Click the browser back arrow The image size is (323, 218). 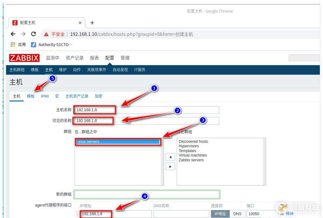click(13, 34)
